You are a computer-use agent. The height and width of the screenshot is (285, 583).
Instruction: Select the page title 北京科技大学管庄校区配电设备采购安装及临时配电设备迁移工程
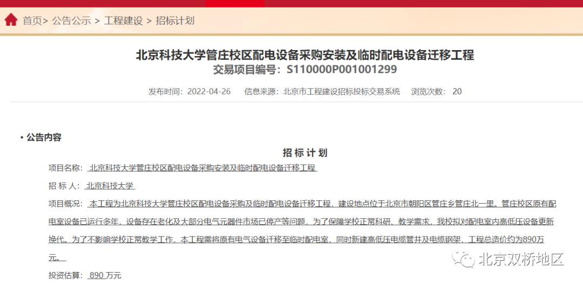point(305,55)
